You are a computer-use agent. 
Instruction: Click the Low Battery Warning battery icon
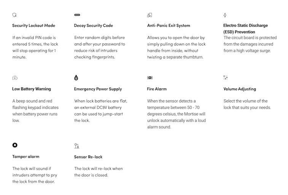pos(15,78)
